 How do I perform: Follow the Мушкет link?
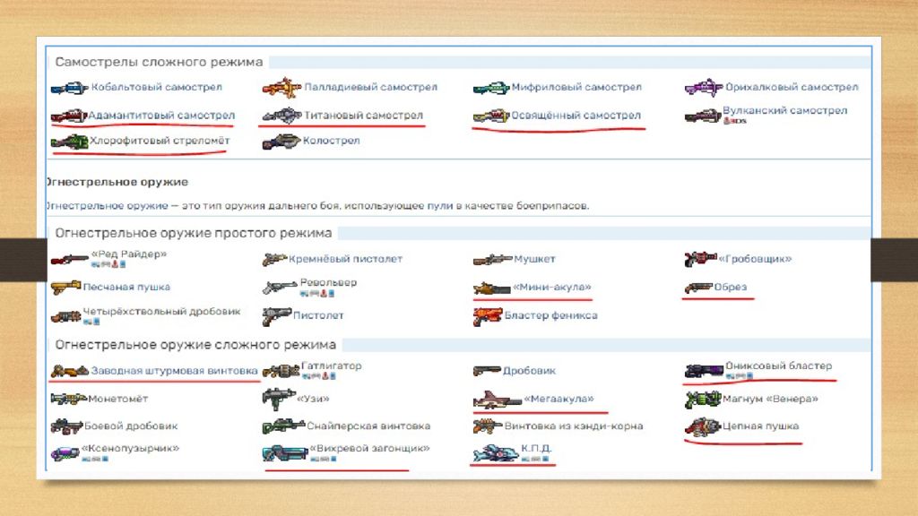click(534, 259)
